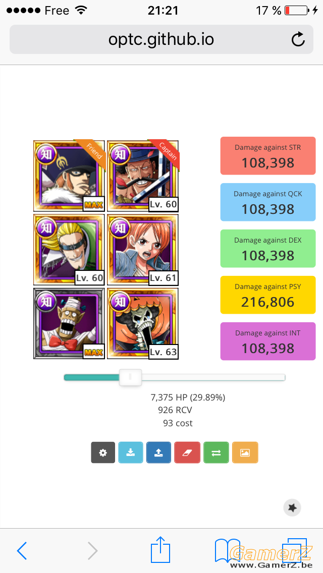Open the settings gear button
Screen dimensions: 323x573
coord(103,452)
